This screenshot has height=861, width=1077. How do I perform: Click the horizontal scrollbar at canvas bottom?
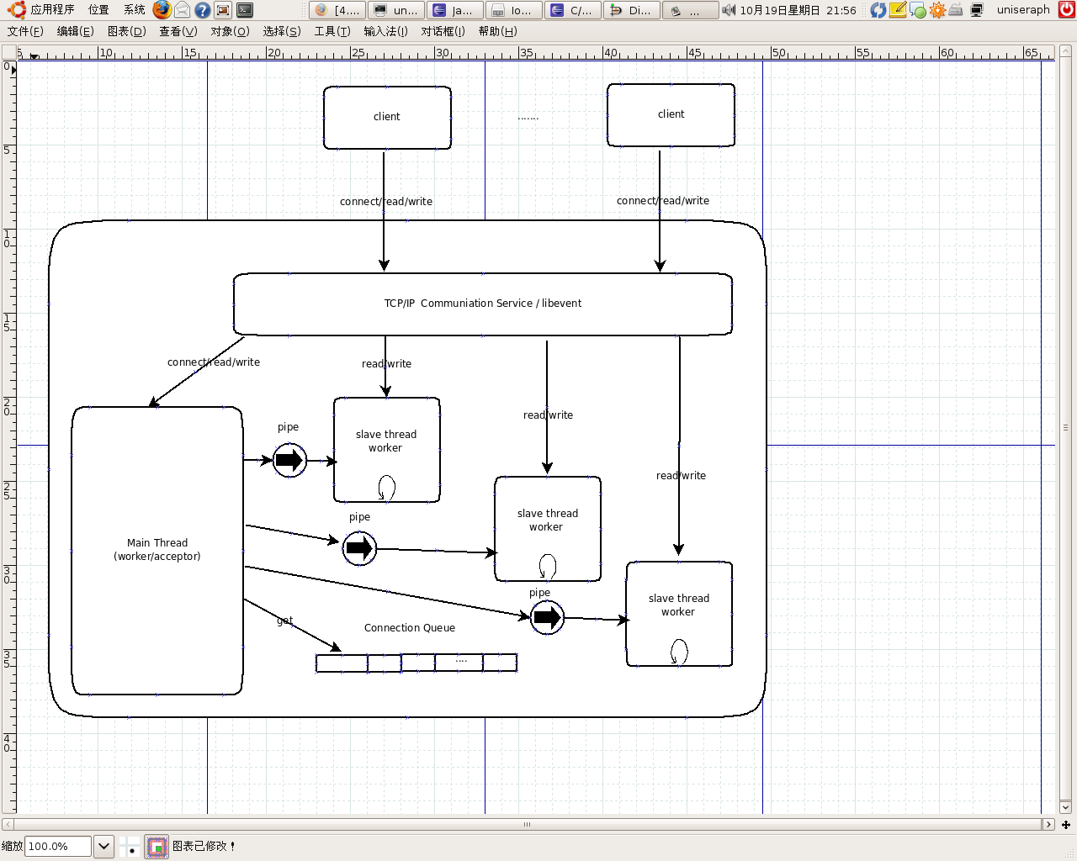coord(527,824)
